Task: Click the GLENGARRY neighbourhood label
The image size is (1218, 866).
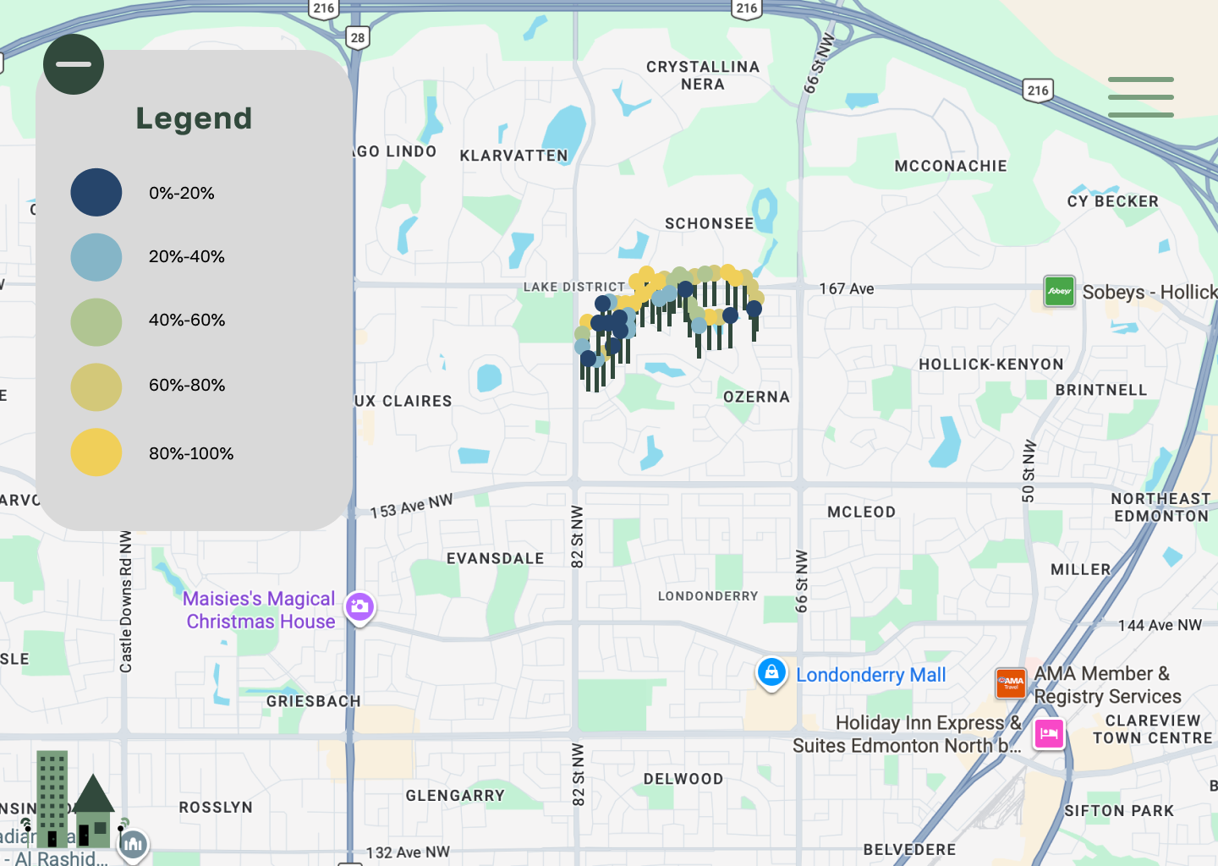Action: pyautogui.click(x=455, y=795)
